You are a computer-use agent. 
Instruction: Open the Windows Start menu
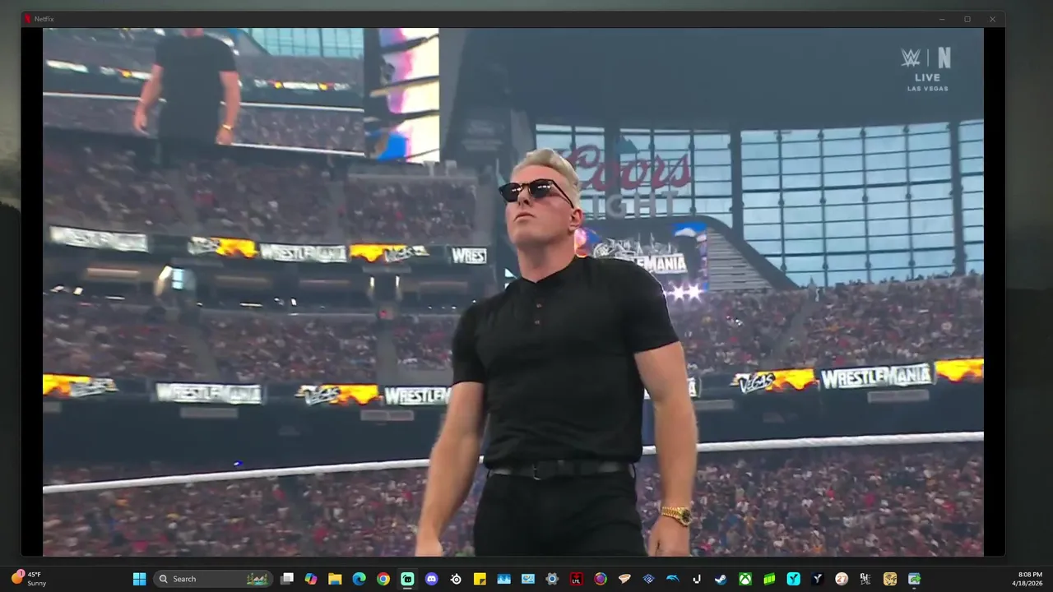(x=139, y=579)
